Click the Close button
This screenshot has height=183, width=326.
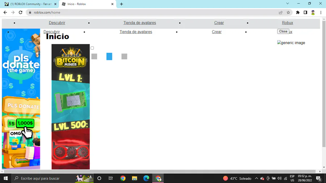pos(283,31)
